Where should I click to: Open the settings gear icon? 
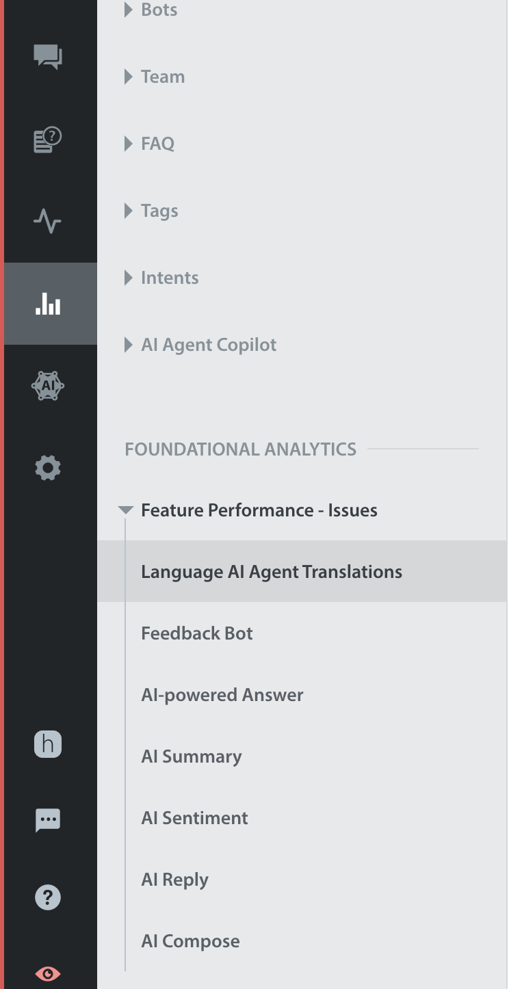48,468
